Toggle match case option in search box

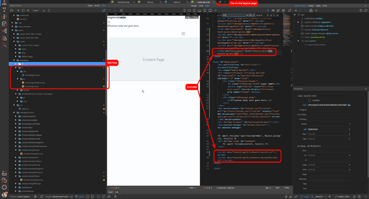[x=248, y=15]
